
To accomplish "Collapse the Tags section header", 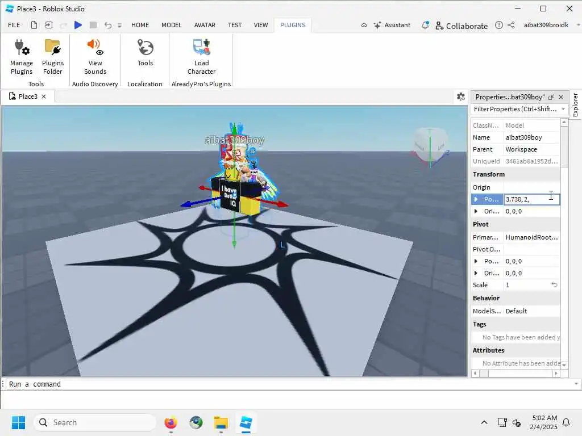I will point(516,324).
